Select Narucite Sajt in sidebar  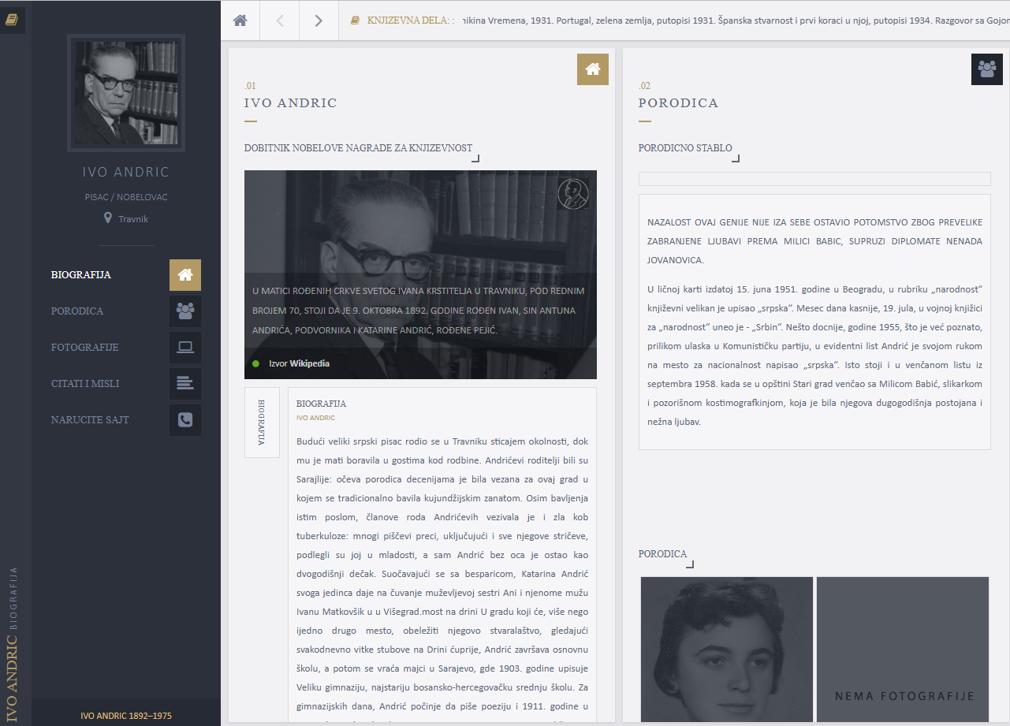coord(90,420)
